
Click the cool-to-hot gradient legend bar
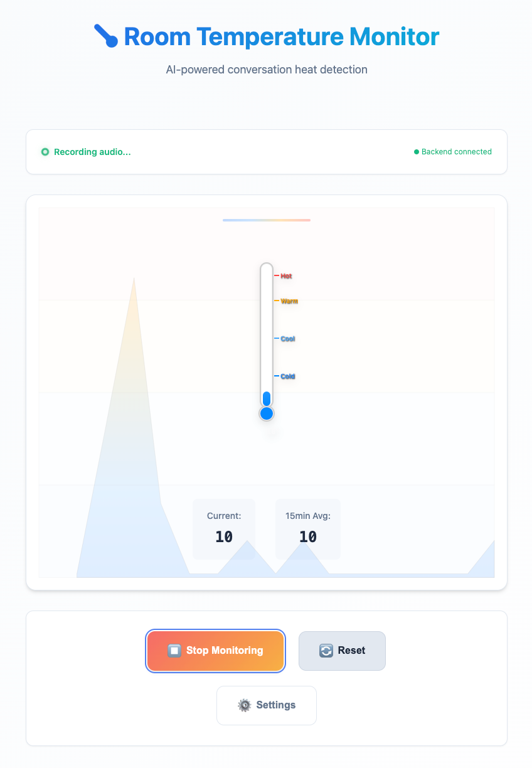(267, 220)
